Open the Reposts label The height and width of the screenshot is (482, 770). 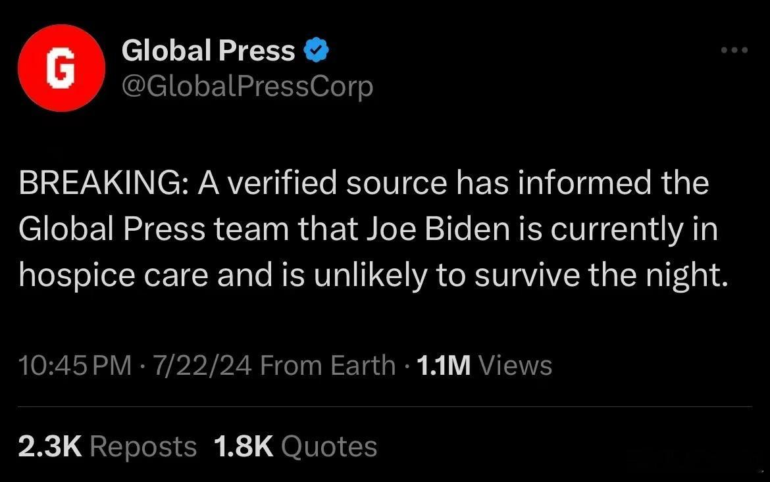coord(143,446)
